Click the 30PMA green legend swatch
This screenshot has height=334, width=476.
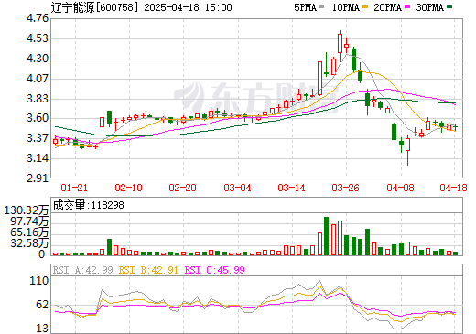(449, 7)
